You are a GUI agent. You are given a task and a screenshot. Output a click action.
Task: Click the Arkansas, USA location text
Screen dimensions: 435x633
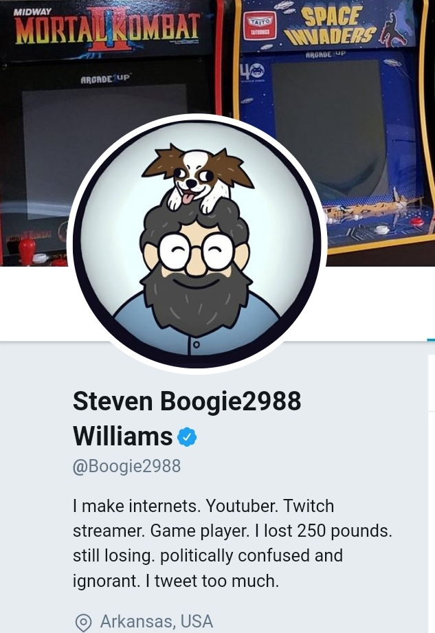point(157,621)
